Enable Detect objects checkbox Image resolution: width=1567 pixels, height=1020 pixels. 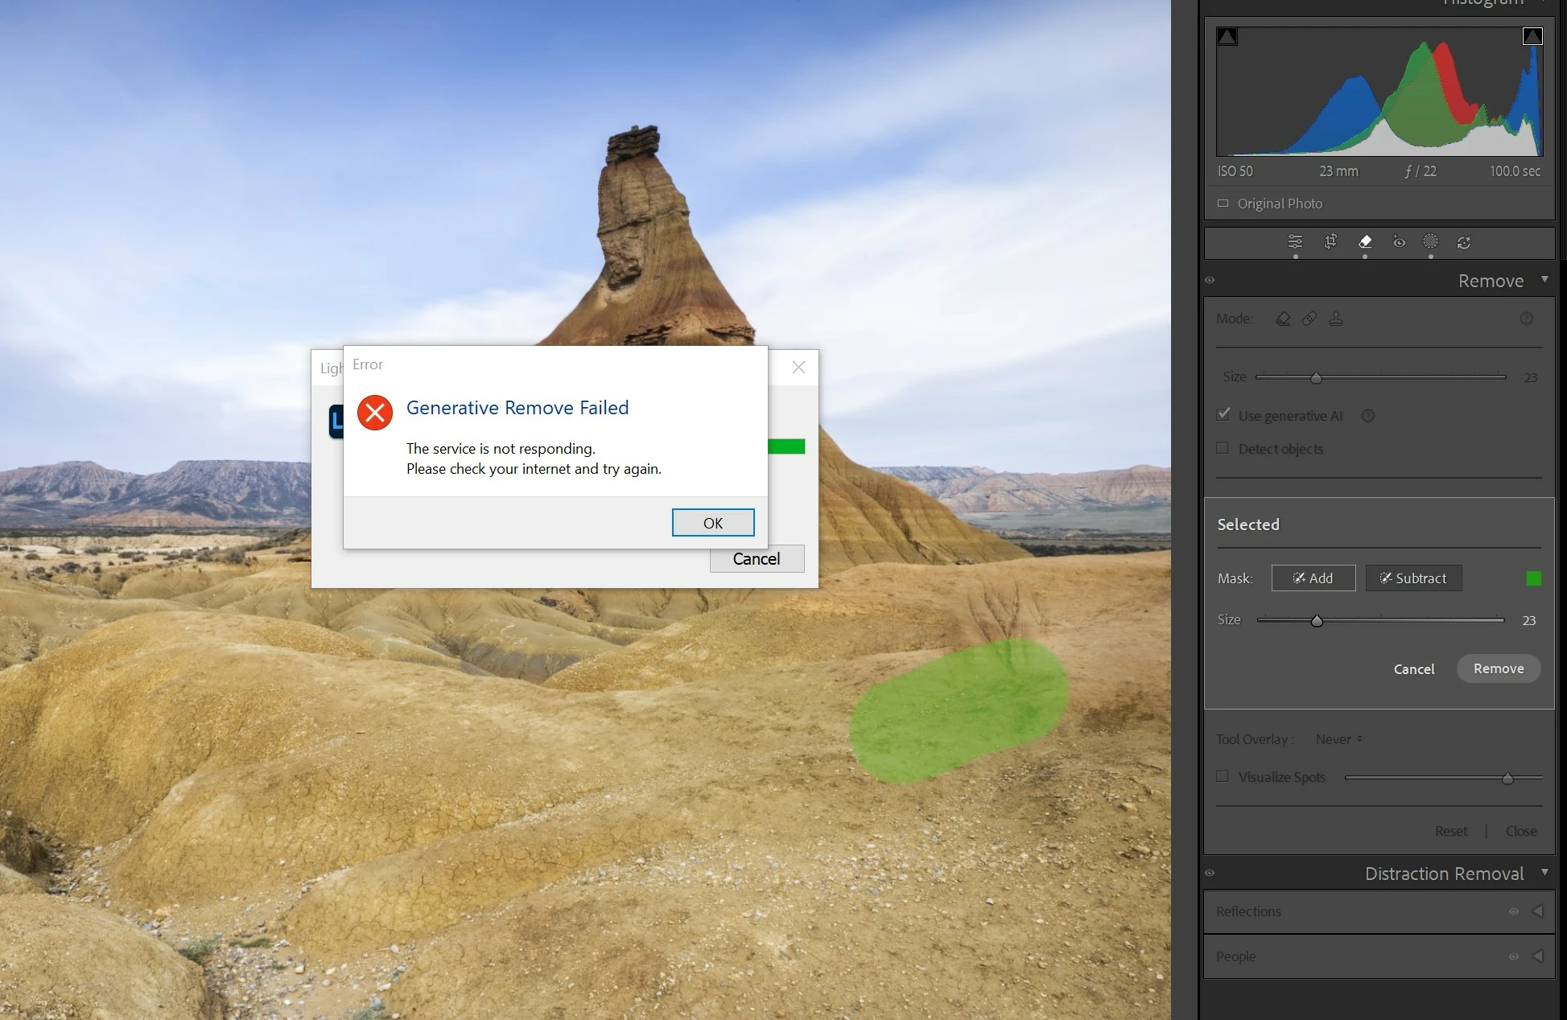tap(1223, 448)
